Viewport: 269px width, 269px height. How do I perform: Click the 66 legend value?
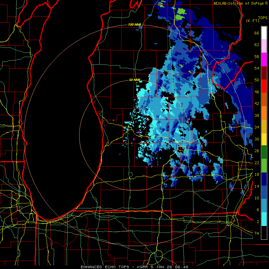coord(257,33)
